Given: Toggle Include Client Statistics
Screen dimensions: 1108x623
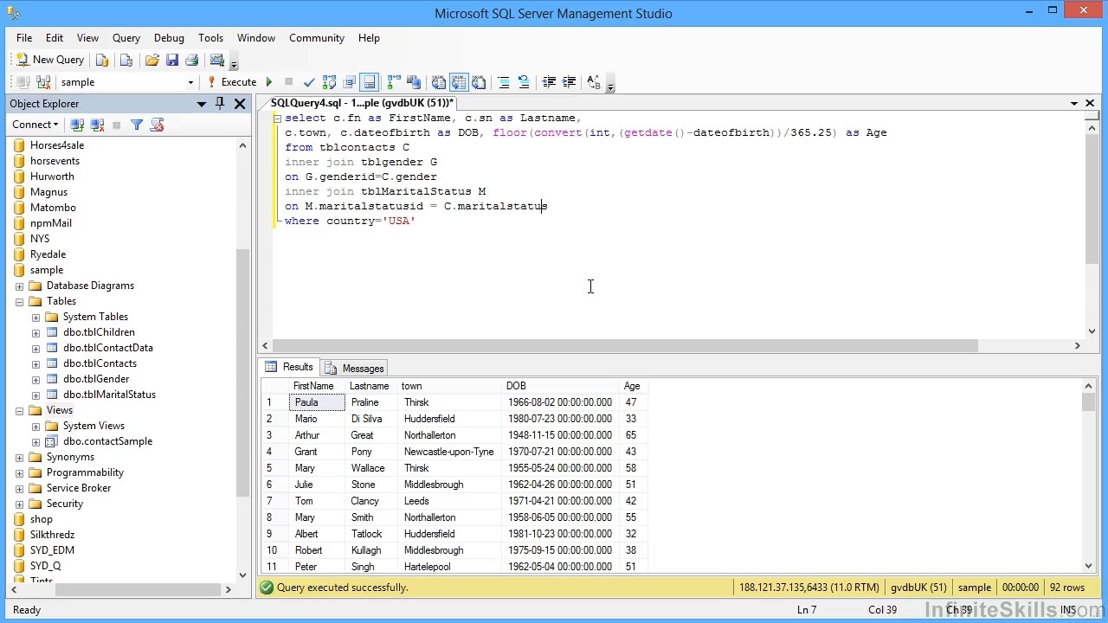Looking at the screenshot, I should pyautogui.click(x=414, y=82).
